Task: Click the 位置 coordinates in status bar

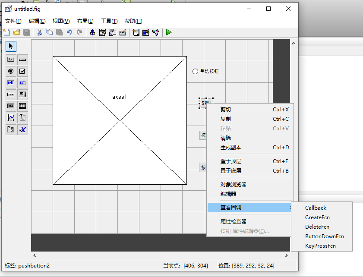Action: [246, 266]
